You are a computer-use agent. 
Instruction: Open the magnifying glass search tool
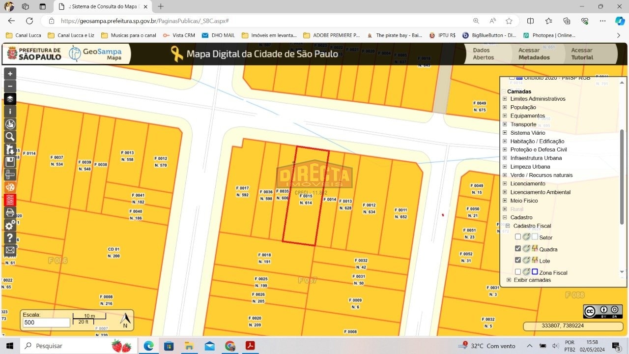(10, 137)
